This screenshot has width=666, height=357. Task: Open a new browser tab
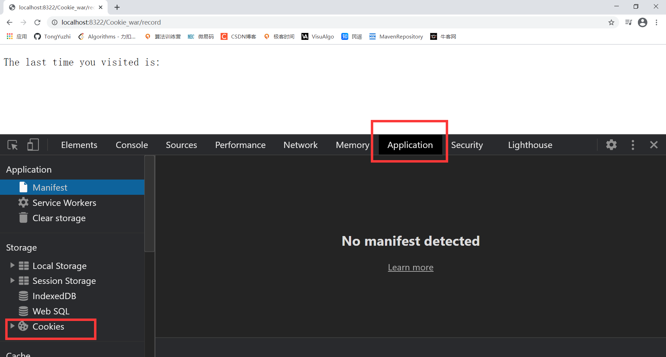[x=117, y=7]
